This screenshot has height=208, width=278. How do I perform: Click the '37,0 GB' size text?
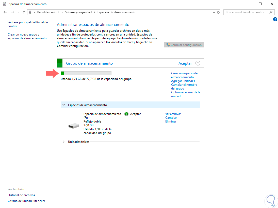click(88, 125)
